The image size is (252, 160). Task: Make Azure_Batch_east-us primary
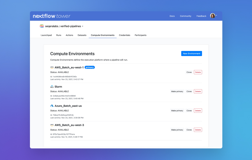click(177, 111)
